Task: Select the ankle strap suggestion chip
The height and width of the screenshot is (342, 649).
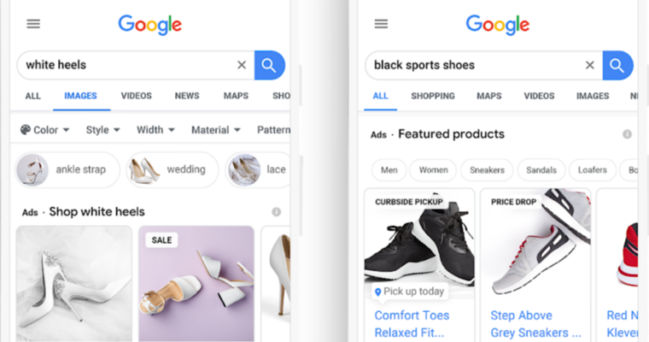Action: click(x=67, y=169)
